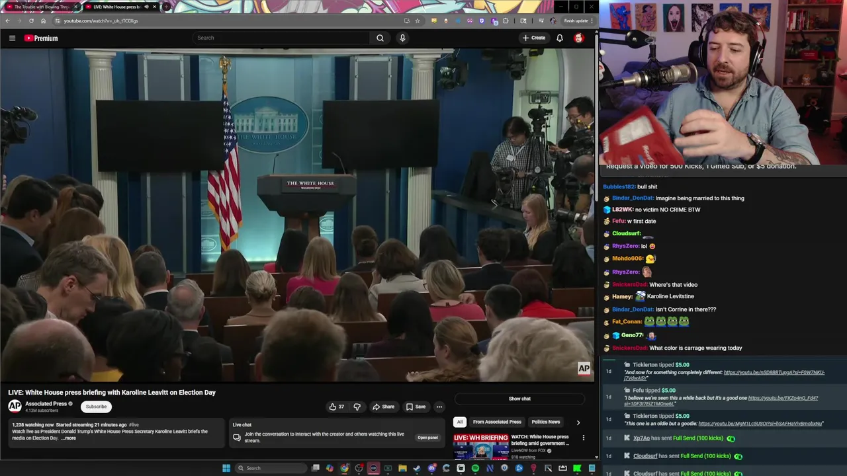Open a new browser tab
Viewport: 847px width, 476px height.
(x=166, y=7)
